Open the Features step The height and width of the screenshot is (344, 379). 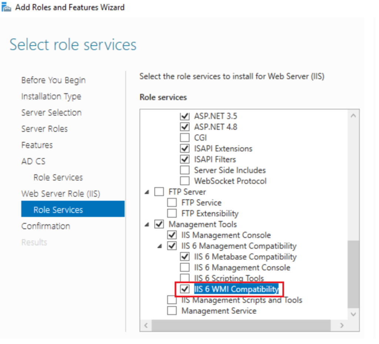[x=37, y=145]
